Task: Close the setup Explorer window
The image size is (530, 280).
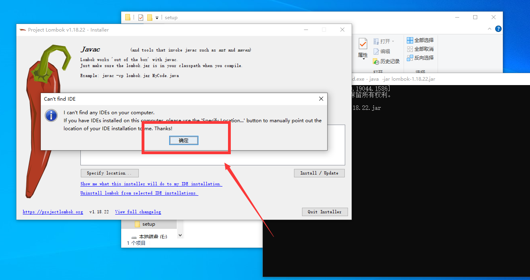Action: click(x=494, y=17)
